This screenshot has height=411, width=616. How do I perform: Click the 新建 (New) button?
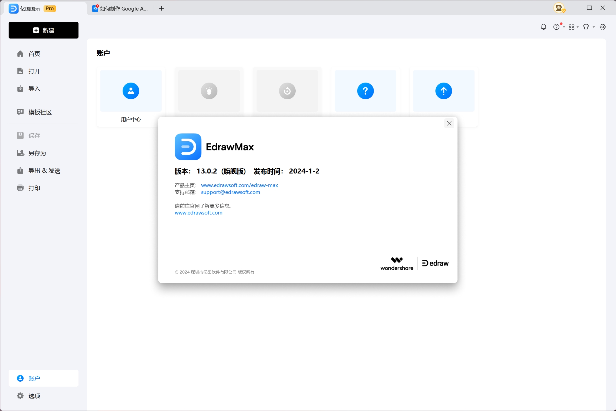(44, 30)
